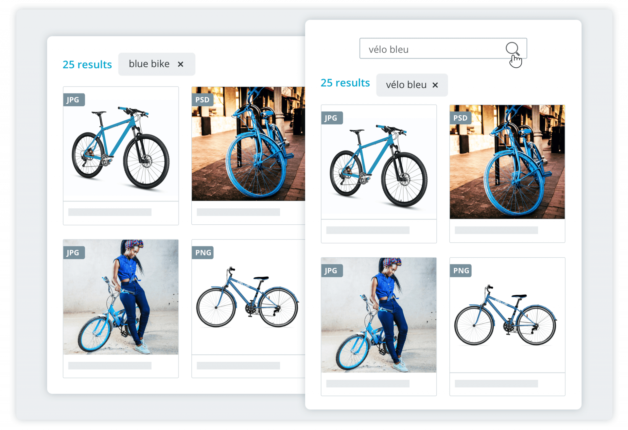Select the PSD badge in the vélo bleu results
This screenshot has width=628, height=430.
pos(460,118)
